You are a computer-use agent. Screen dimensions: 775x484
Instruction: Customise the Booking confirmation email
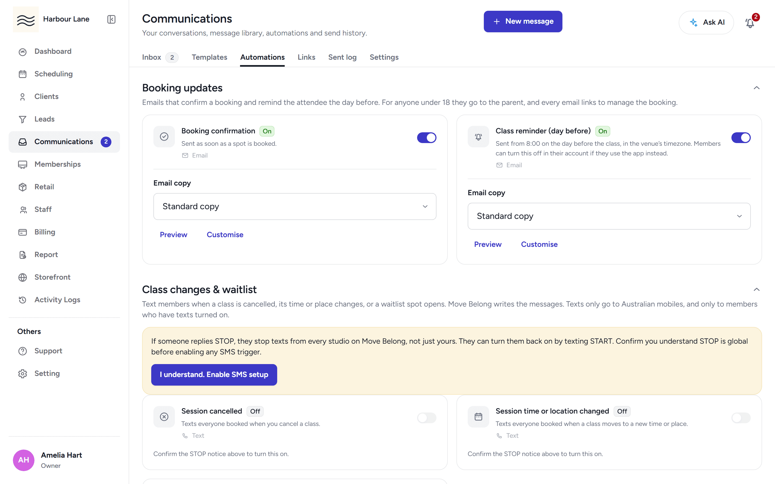pos(225,235)
